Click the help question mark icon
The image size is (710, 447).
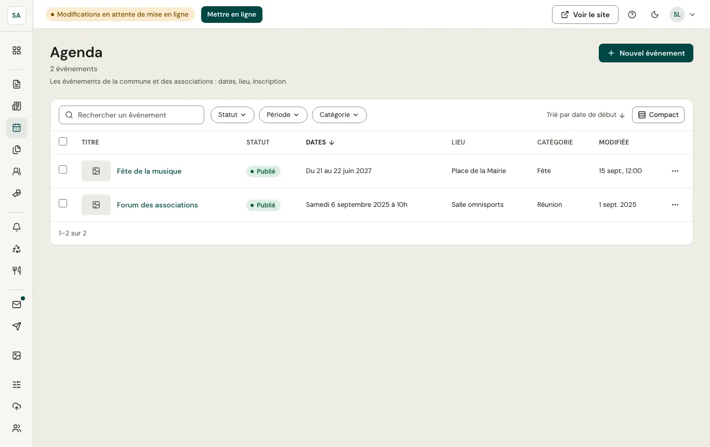(632, 15)
